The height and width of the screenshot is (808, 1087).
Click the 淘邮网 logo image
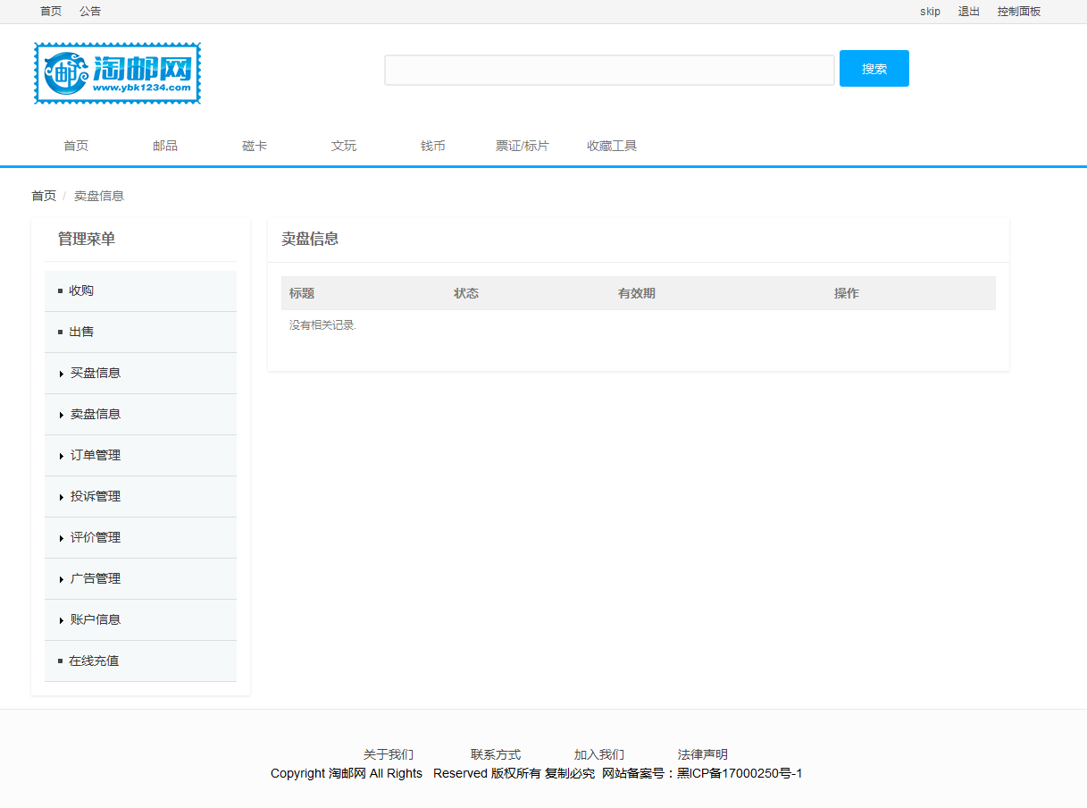(118, 73)
